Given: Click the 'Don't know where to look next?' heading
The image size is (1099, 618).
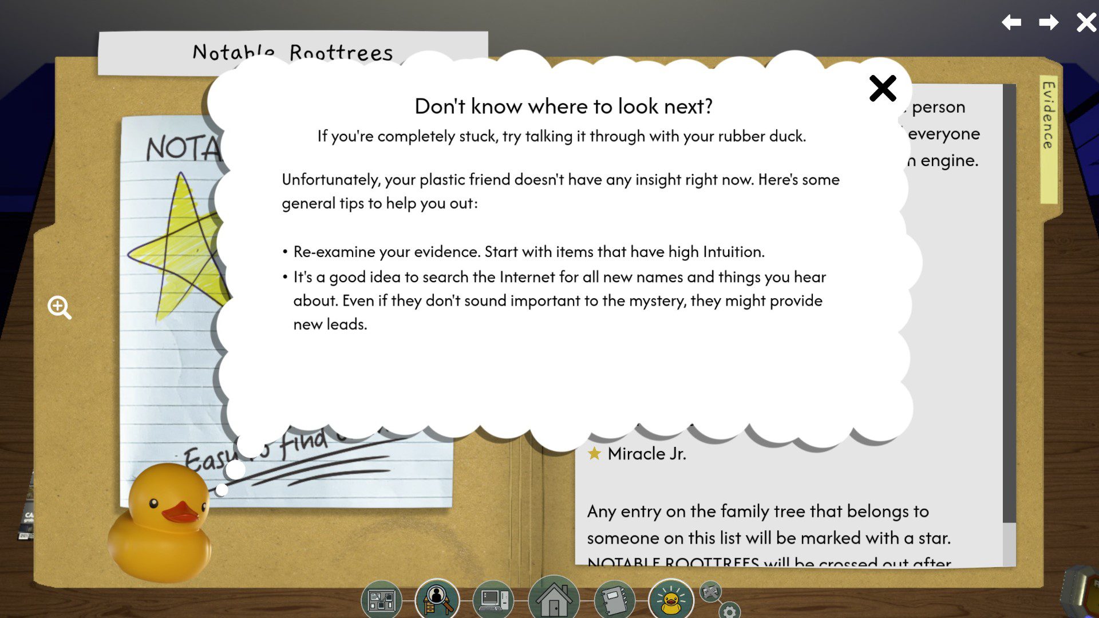Looking at the screenshot, I should (x=564, y=106).
